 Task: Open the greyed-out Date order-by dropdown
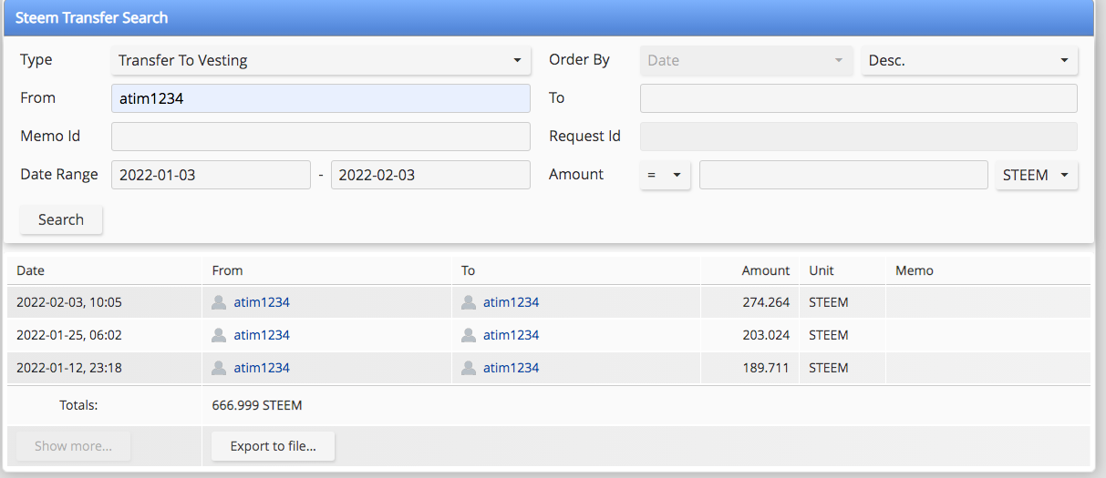747,61
